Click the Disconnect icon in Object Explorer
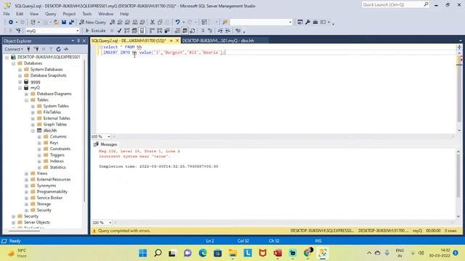Viewport: 465px width, 261px height. tap(36, 49)
